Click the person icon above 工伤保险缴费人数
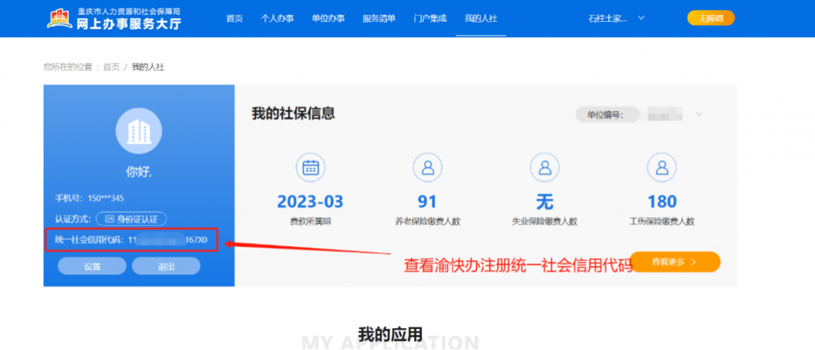The image size is (815, 350). click(662, 167)
